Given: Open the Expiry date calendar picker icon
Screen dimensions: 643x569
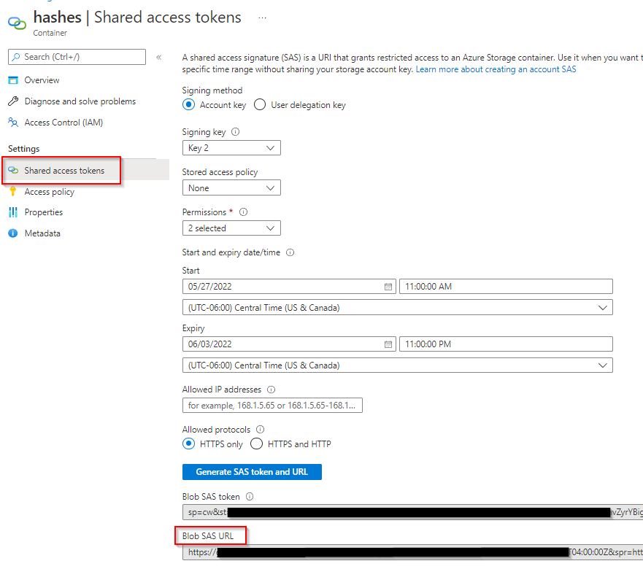Looking at the screenshot, I should click(388, 344).
